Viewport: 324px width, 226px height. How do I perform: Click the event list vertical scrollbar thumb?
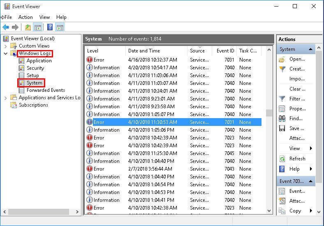tap(269, 113)
